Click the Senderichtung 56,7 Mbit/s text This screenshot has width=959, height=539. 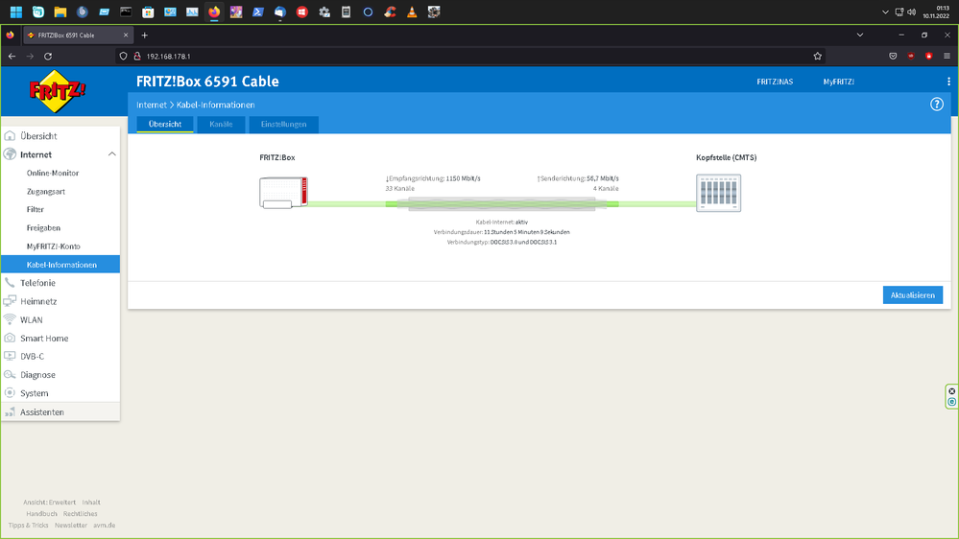[578, 178]
